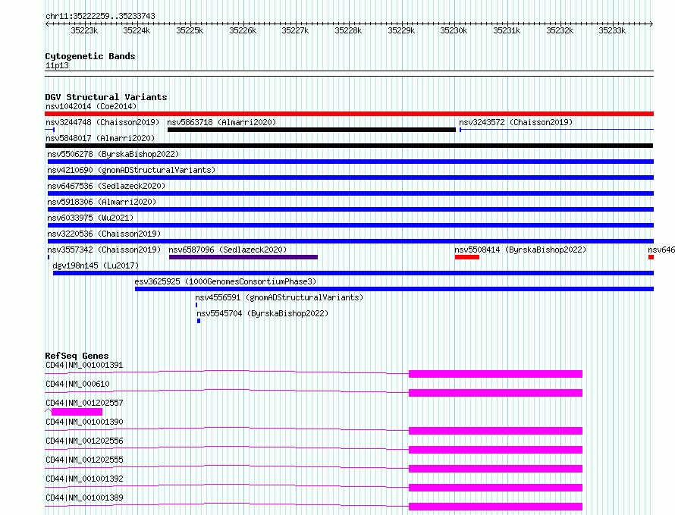Open nsv4210690 (gnomADStructuralVariants) label
This screenshot has height=515, width=675.
coord(131,170)
